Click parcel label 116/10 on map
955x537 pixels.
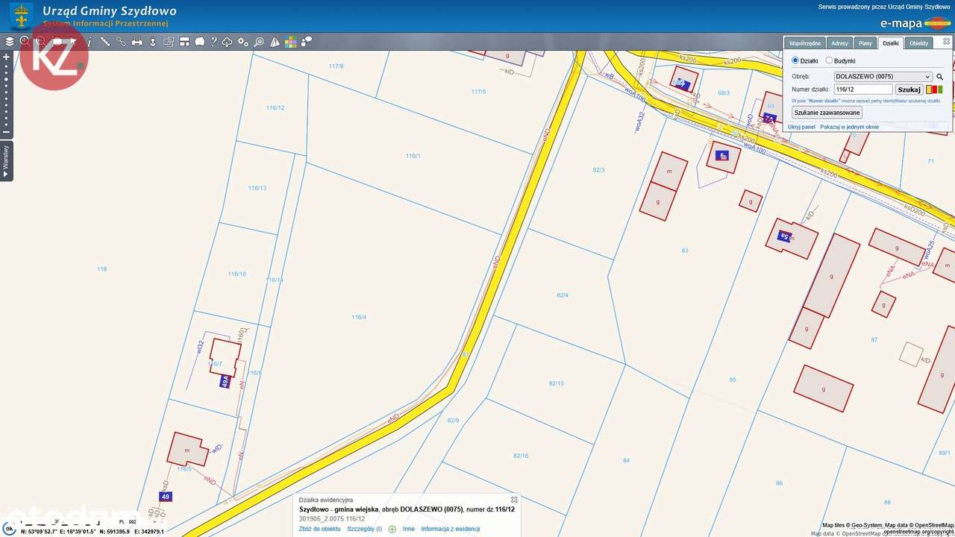pyautogui.click(x=237, y=274)
